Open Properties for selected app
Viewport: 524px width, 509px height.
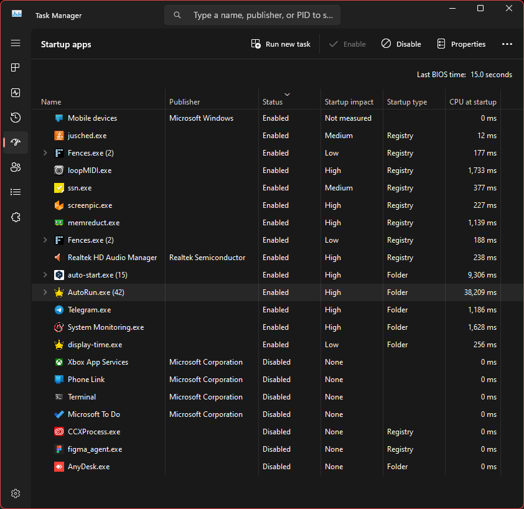[x=461, y=44]
